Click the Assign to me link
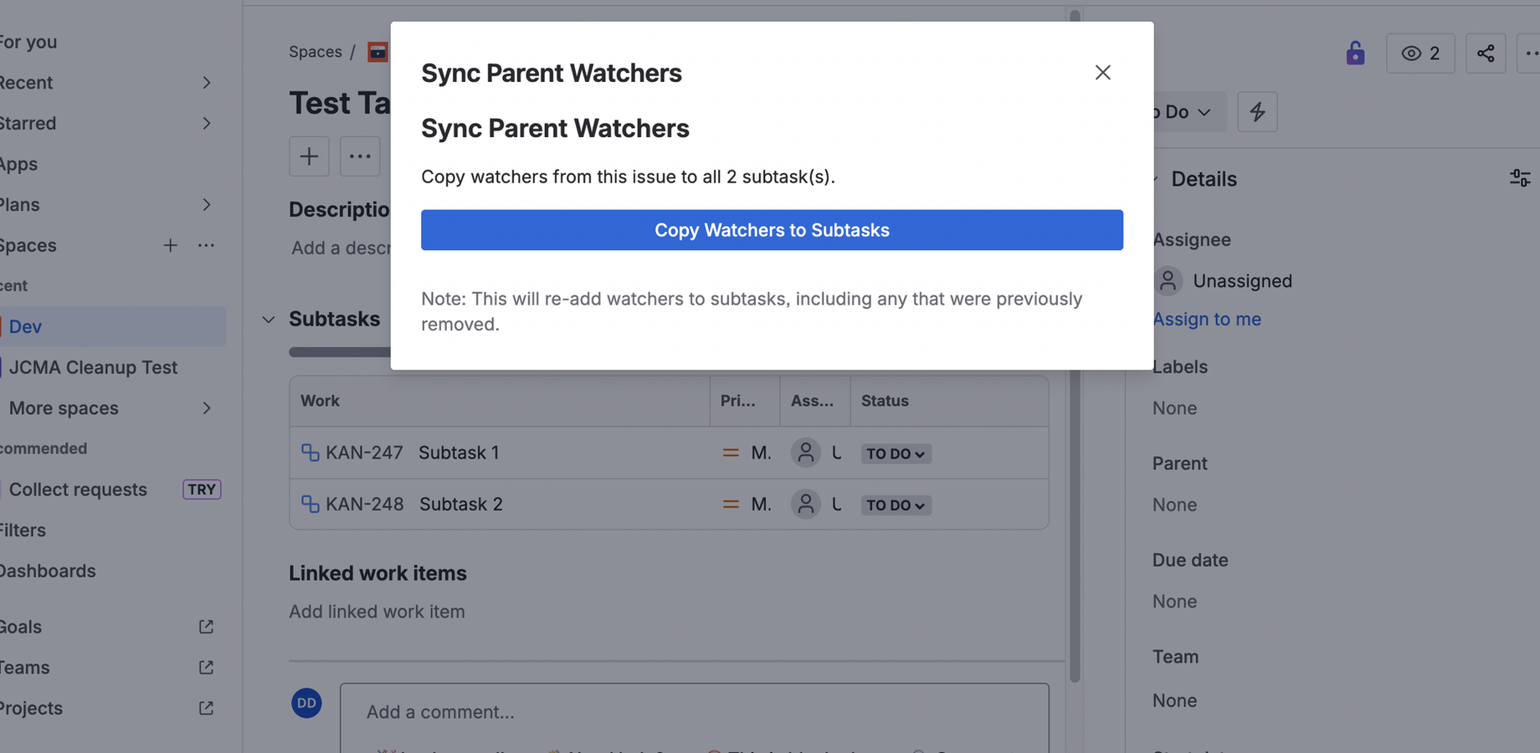The image size is (1540, 753). pos(1208,319)
